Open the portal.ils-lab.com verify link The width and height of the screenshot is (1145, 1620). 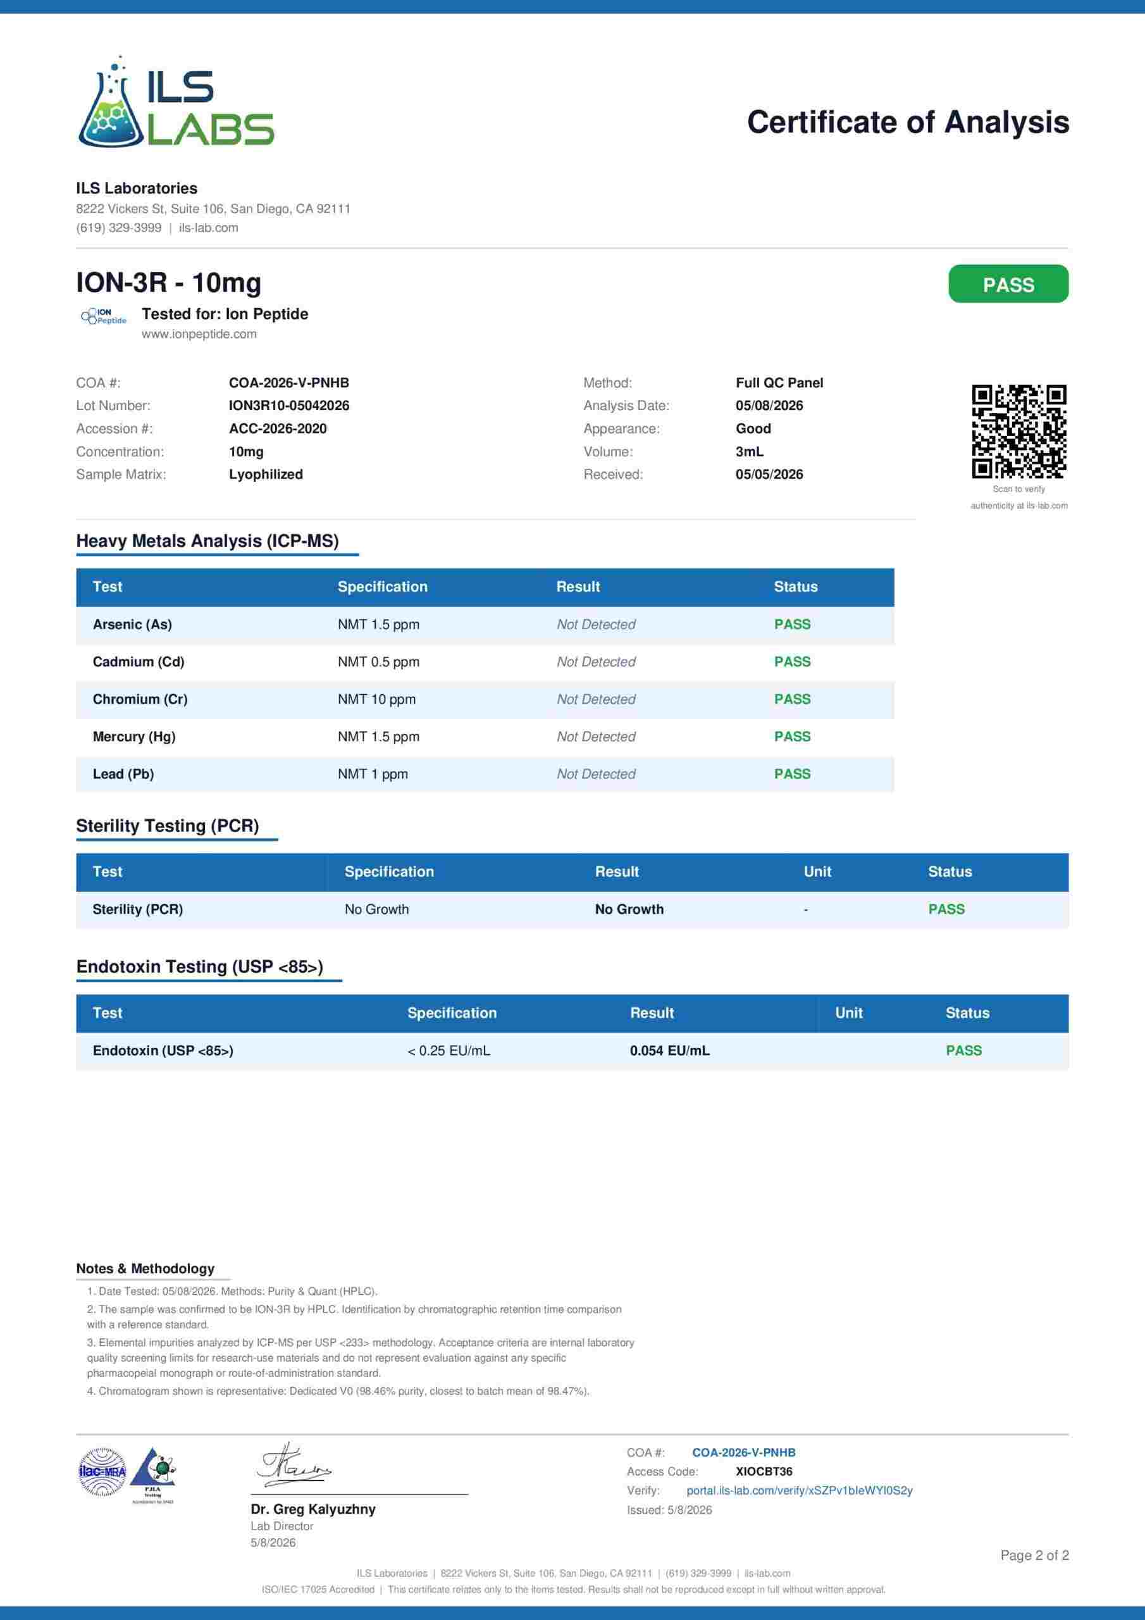(800, 1491)
